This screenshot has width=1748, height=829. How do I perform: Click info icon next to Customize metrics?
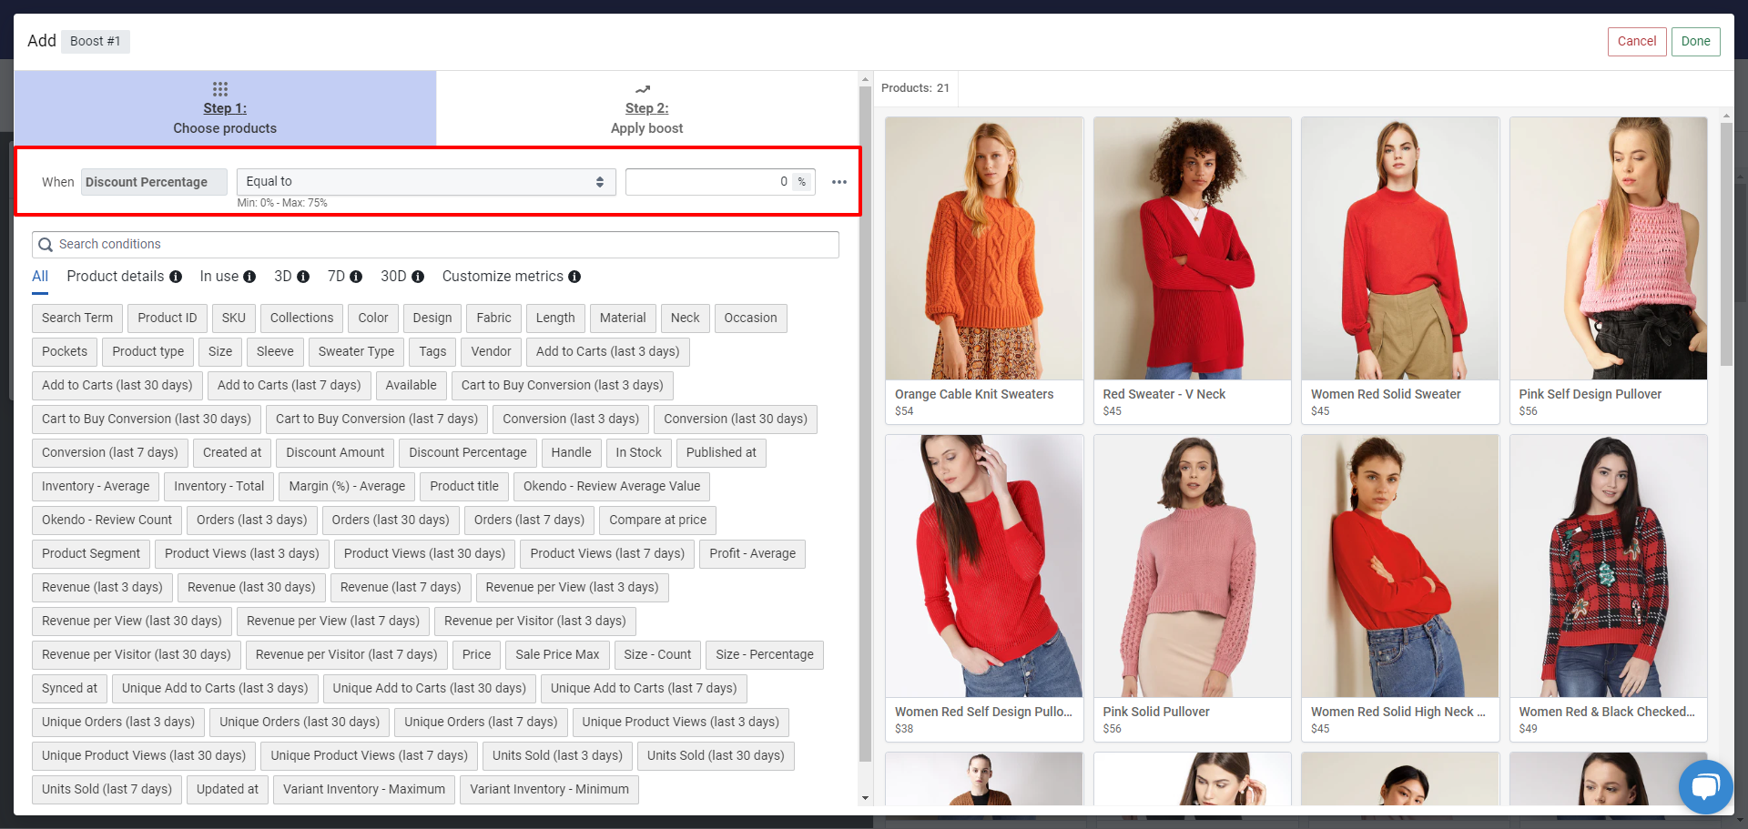point(574,277)
